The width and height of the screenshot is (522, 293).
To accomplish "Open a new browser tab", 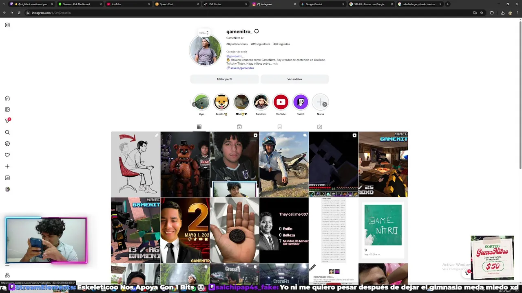I will pyautogui.click(x=448, y=4).
